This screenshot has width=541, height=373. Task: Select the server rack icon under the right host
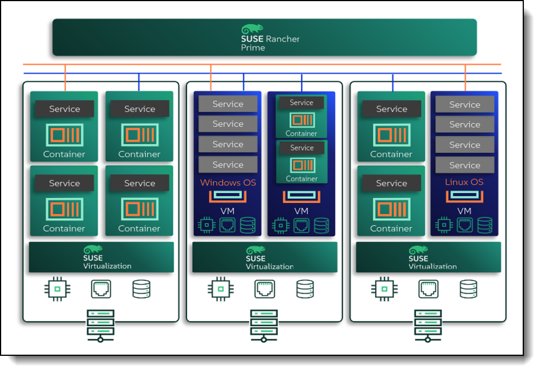point(428,326)
